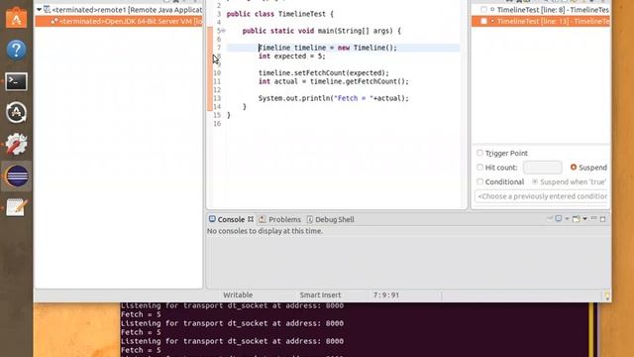Select the Suspend radio button
Screen dimensions: 634x357
574,167
